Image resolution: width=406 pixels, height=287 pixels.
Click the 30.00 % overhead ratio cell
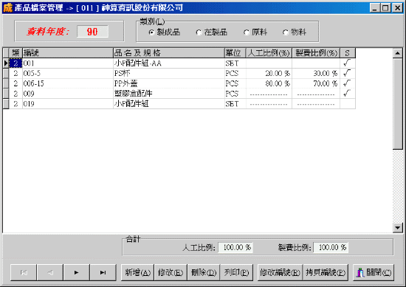(x=316, y=73)
